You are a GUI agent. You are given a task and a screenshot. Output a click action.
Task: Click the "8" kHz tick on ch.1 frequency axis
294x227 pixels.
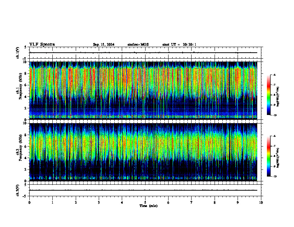(26, 73)
